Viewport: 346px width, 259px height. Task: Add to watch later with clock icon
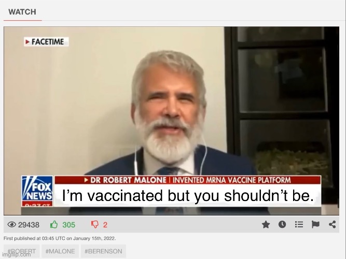(x=282, y=225)
